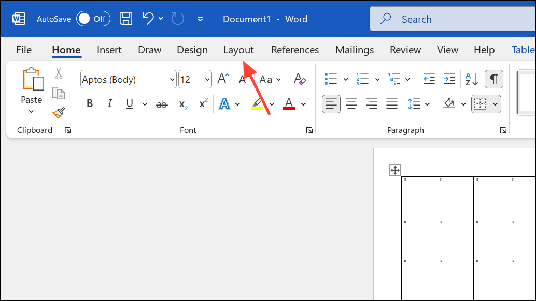Apply multilevel list
Viewport: 536px width, 301px height.
tap(394, 79)
